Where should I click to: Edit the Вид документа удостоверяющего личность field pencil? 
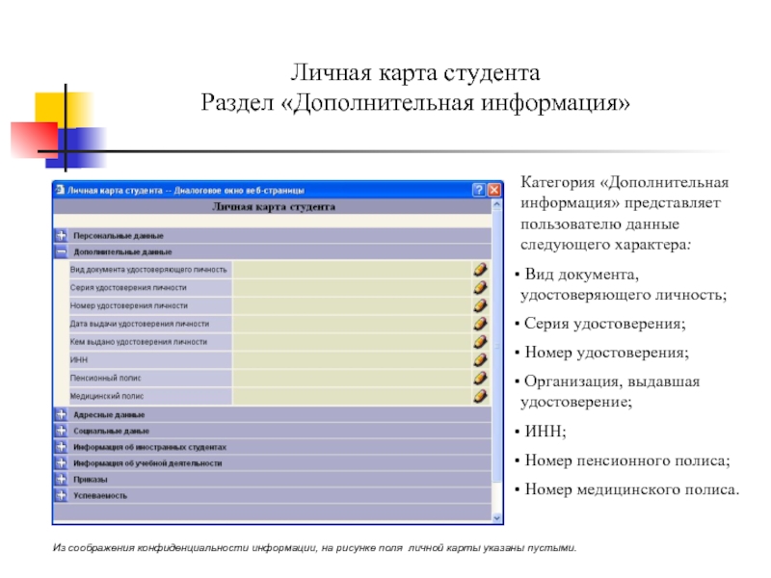[x=480, y=270]
